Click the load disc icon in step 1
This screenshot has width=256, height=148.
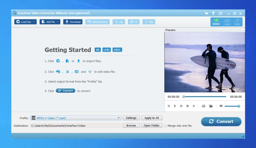(x=58, y=61)
